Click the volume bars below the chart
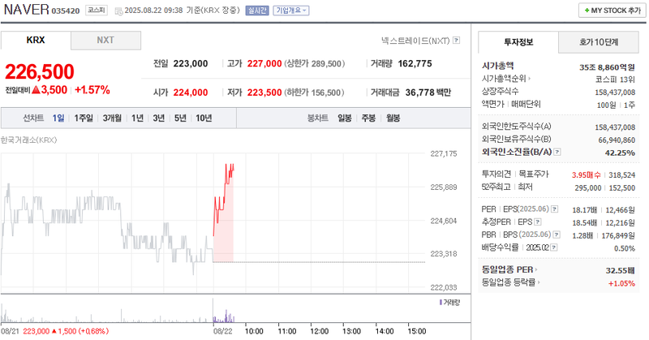 (224, 317)
